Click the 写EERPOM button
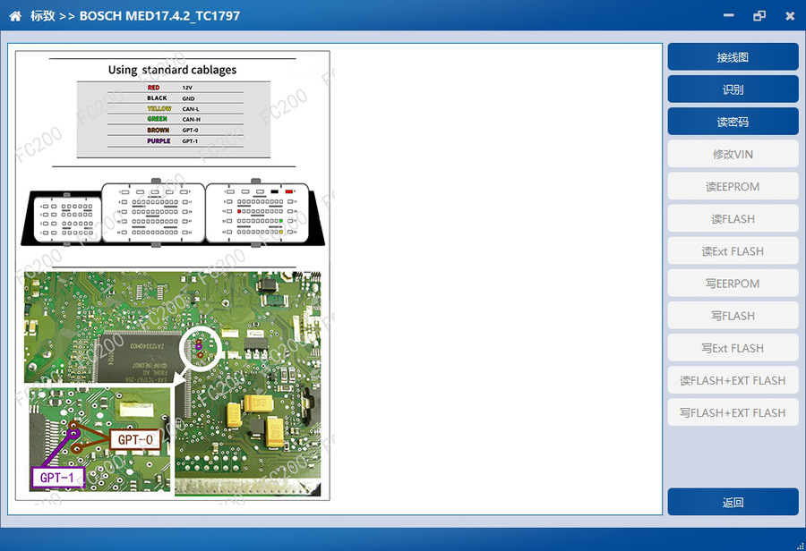This screenshot has height=551, width=806. tap(733, 284)
